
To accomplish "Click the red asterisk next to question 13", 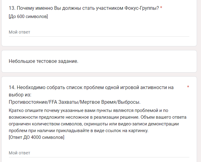I will pyautogui.click(x=161, y=8).
